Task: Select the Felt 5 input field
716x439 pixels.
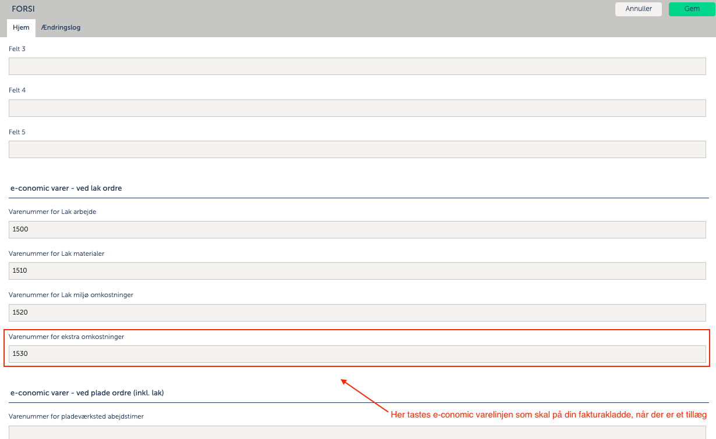Action: point(357,149)
